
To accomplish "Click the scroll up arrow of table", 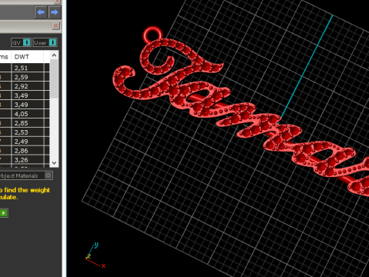I will (54, 55).
